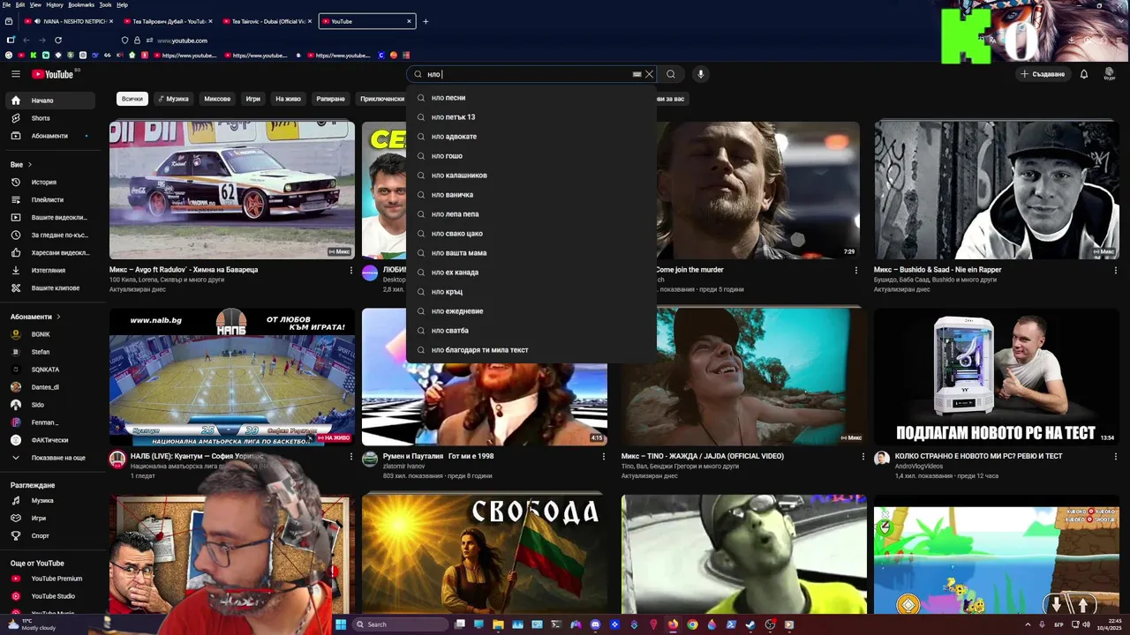
Task: Open the Tools menu
Action: 105,4
